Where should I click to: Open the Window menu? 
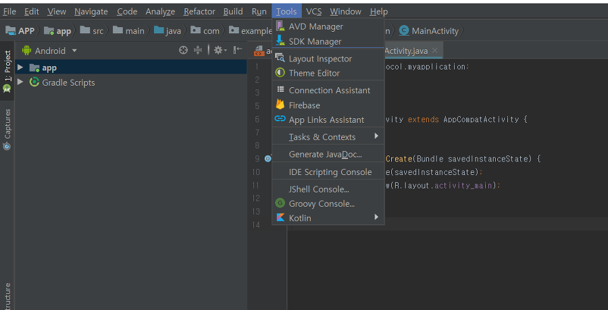345,11
